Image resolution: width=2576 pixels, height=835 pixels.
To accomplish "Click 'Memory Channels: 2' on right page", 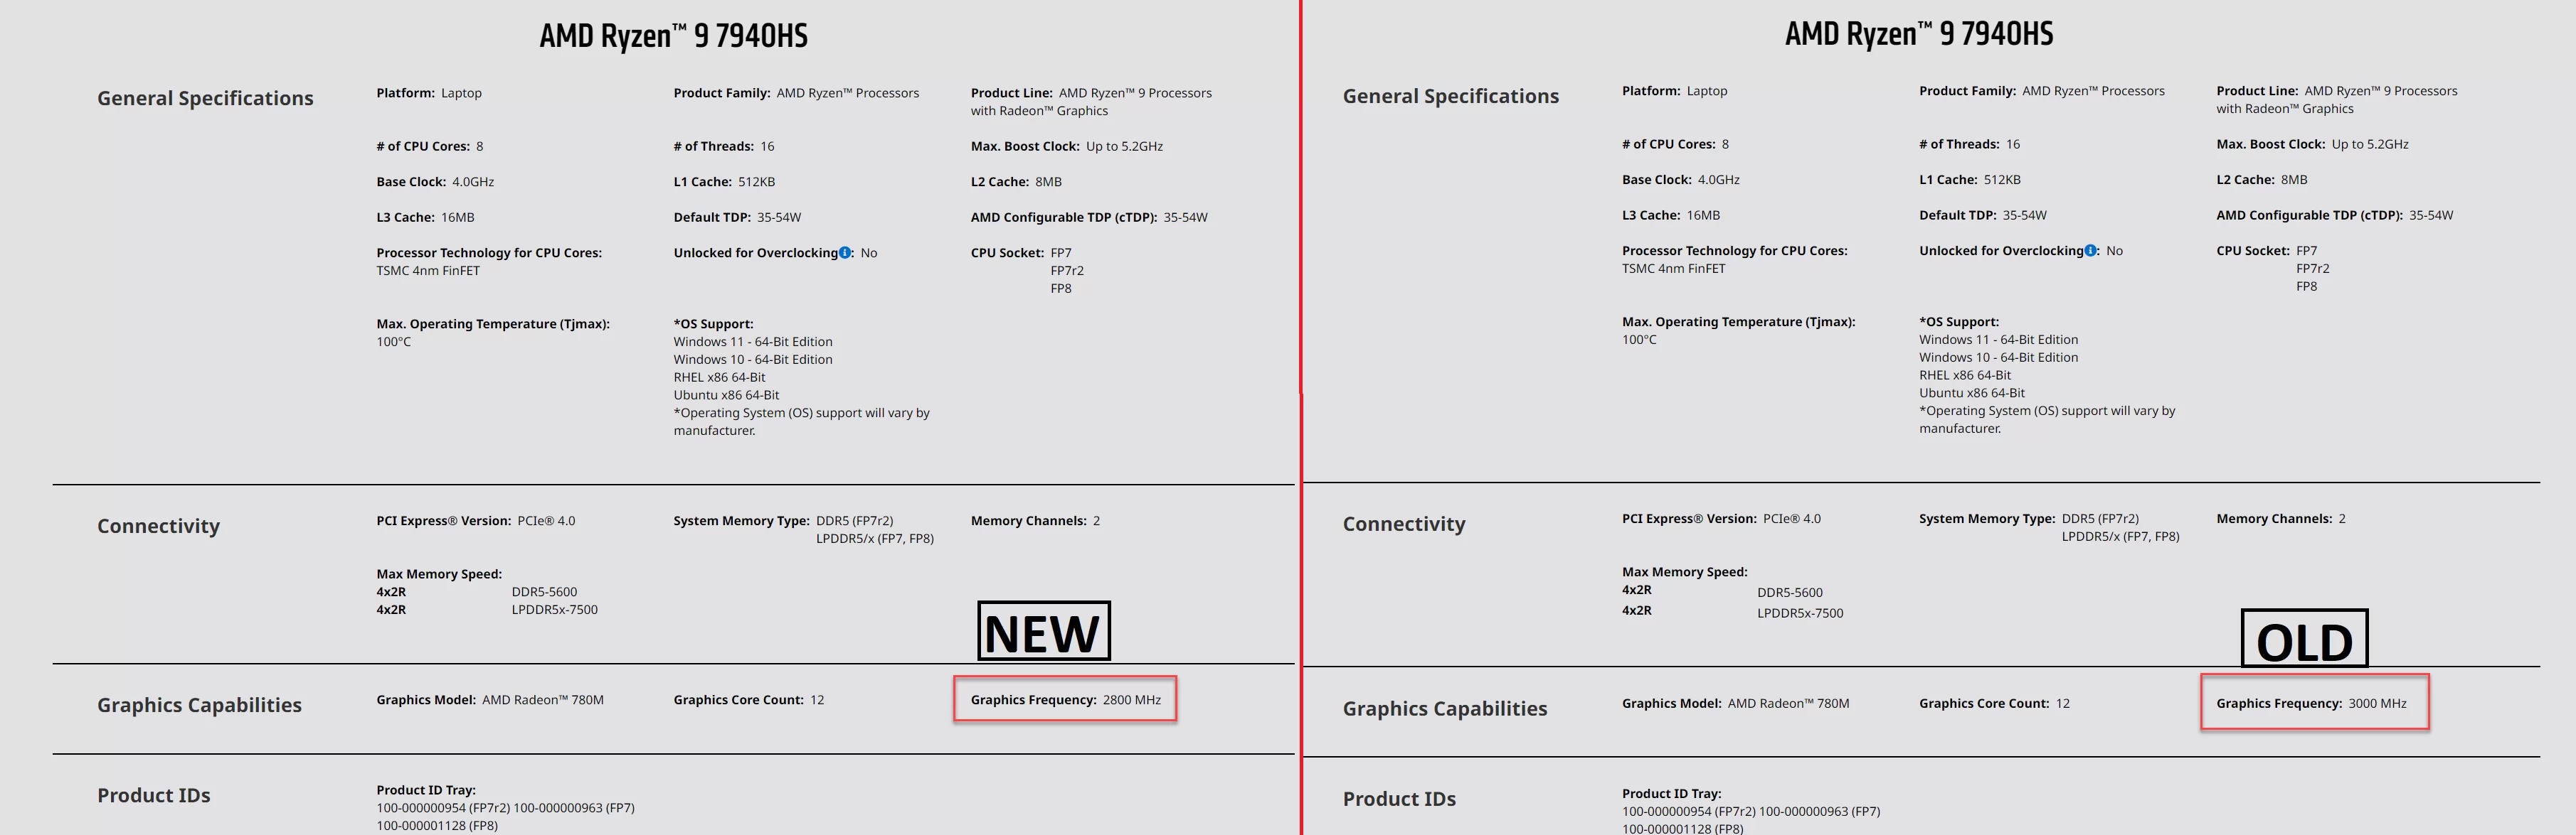I will click(x=2281, y=519).
